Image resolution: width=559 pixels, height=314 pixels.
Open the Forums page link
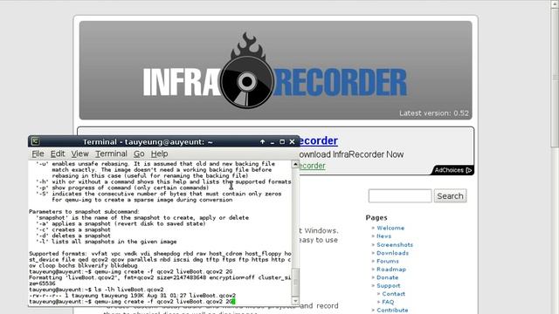pos(388,261)
